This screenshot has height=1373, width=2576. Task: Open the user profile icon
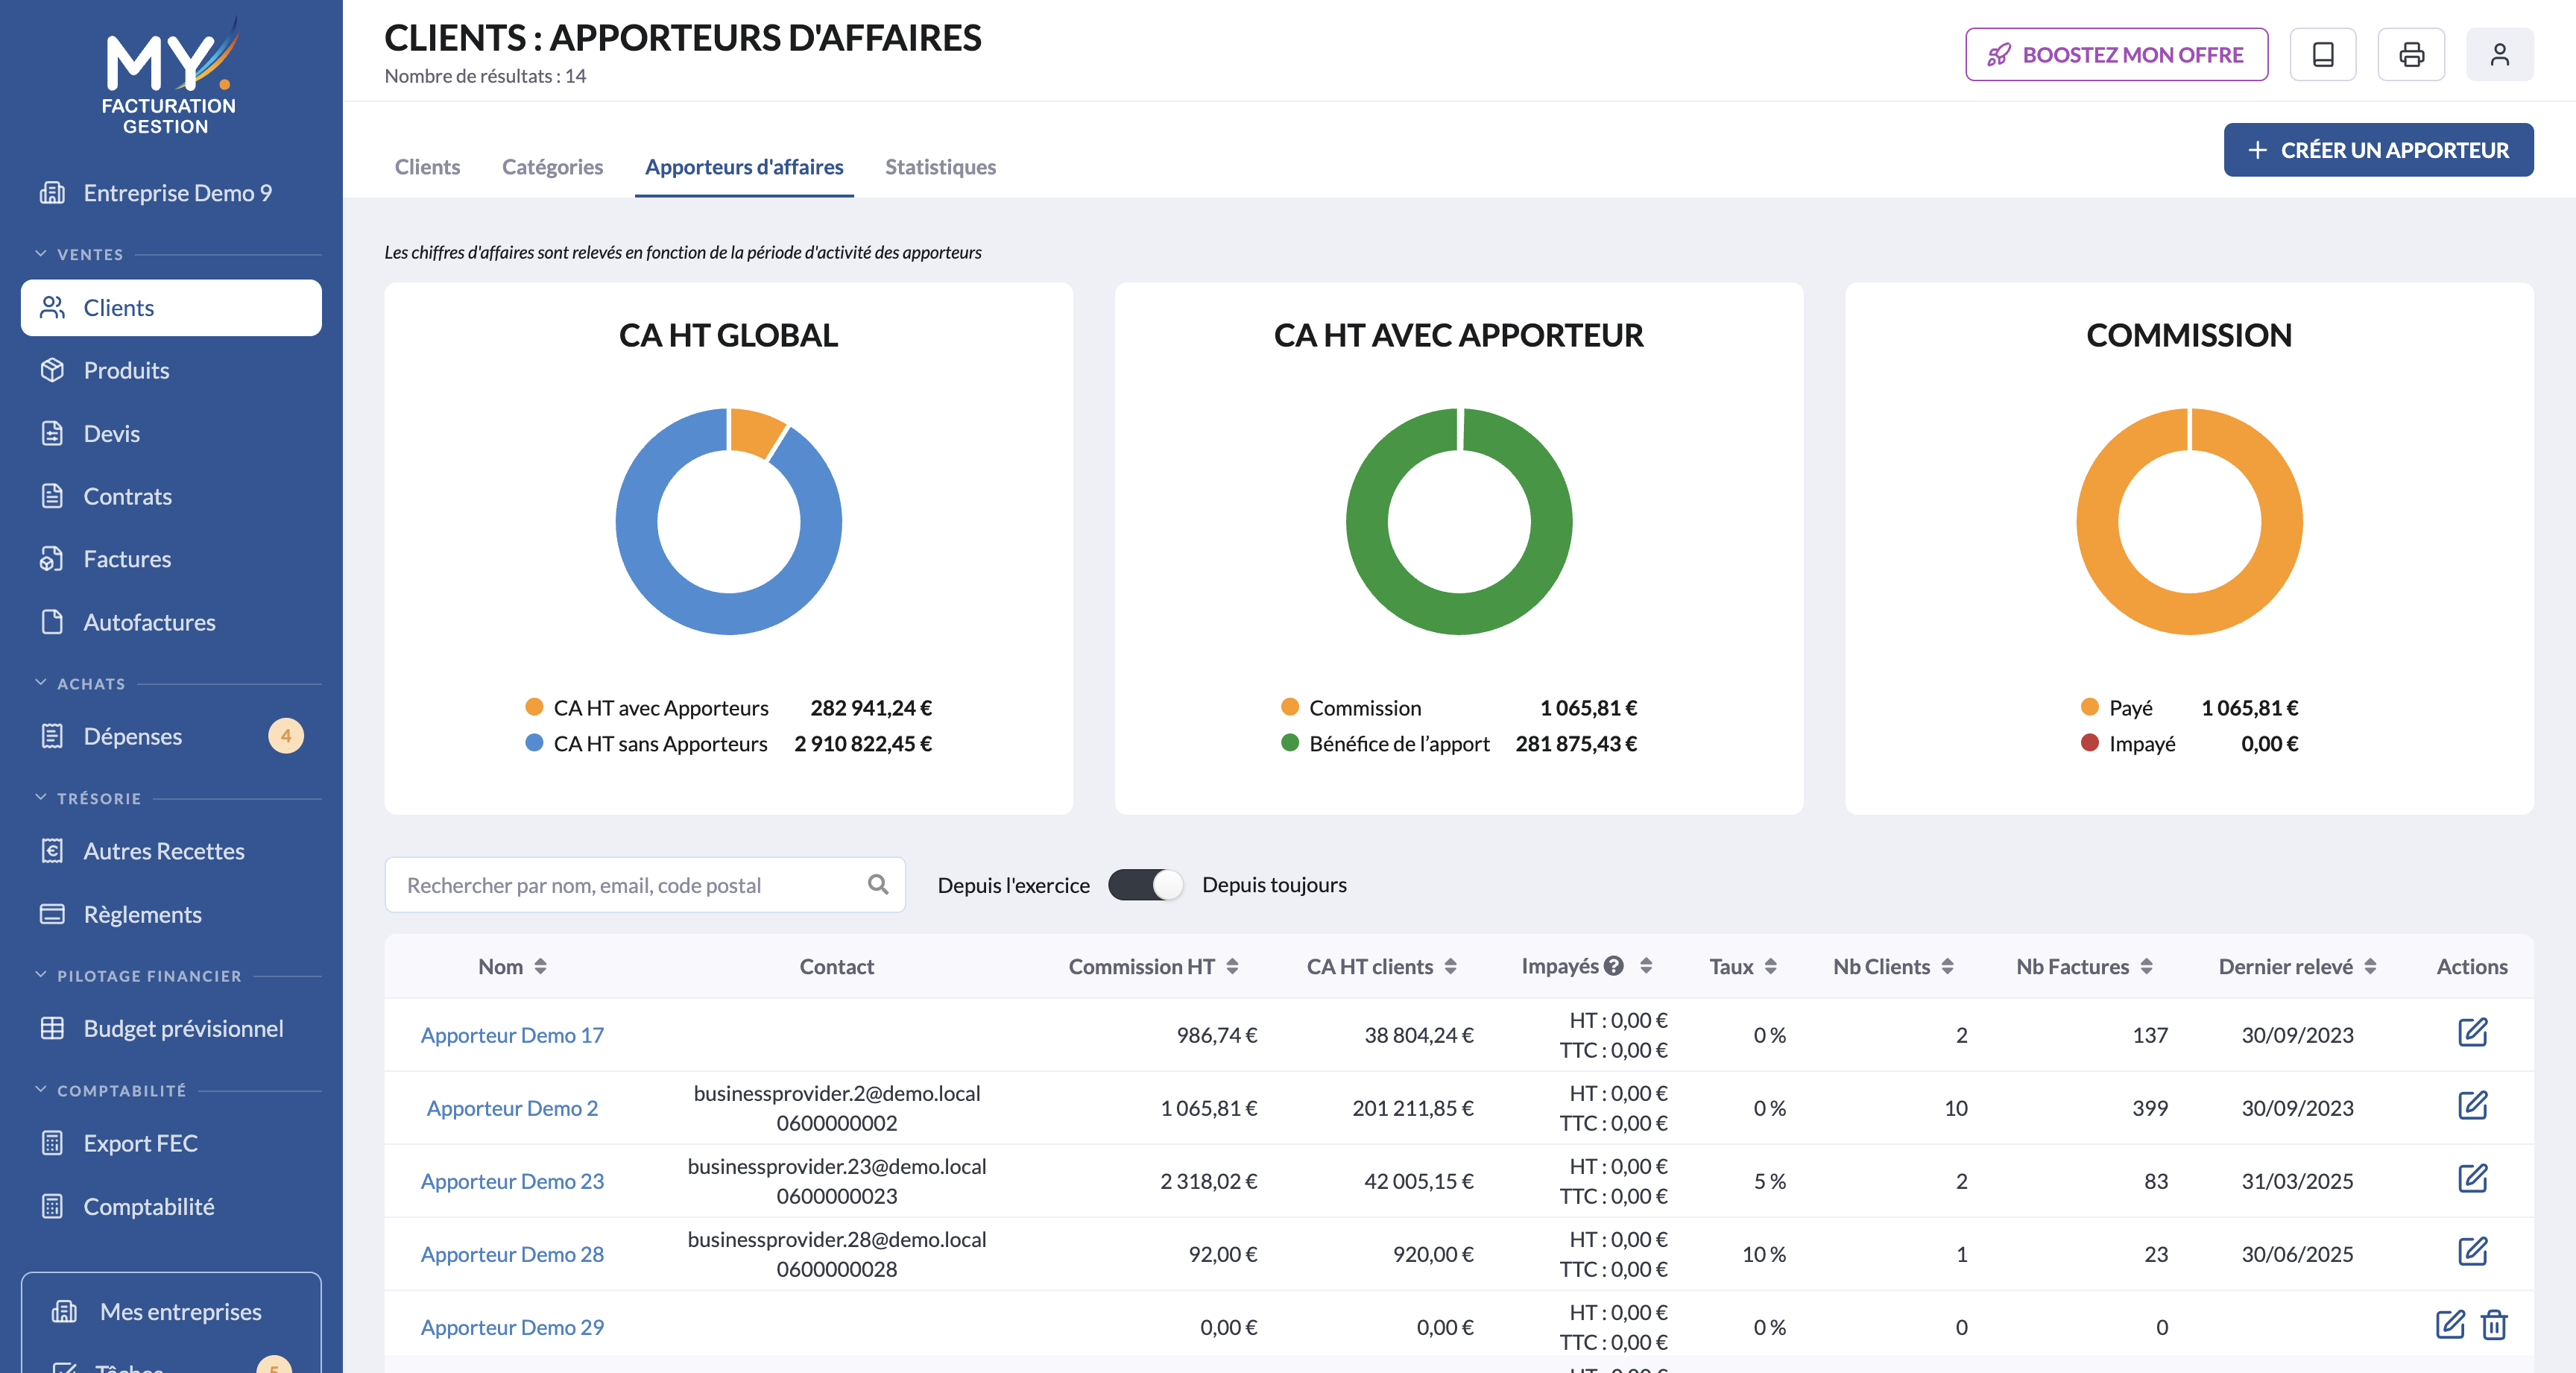pos(2499,54)
